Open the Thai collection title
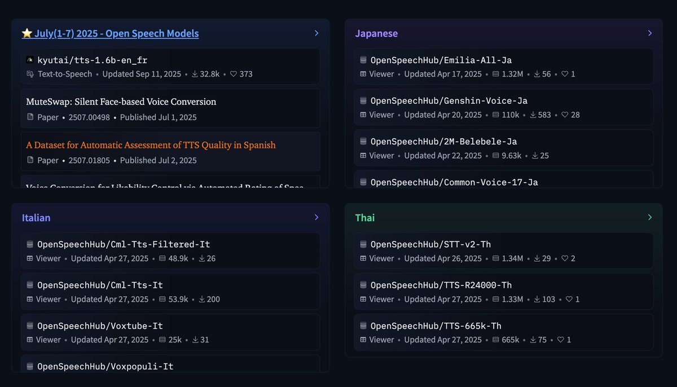Image resolution: width=677 pixels, height=387 pixels. pos(365,218)
